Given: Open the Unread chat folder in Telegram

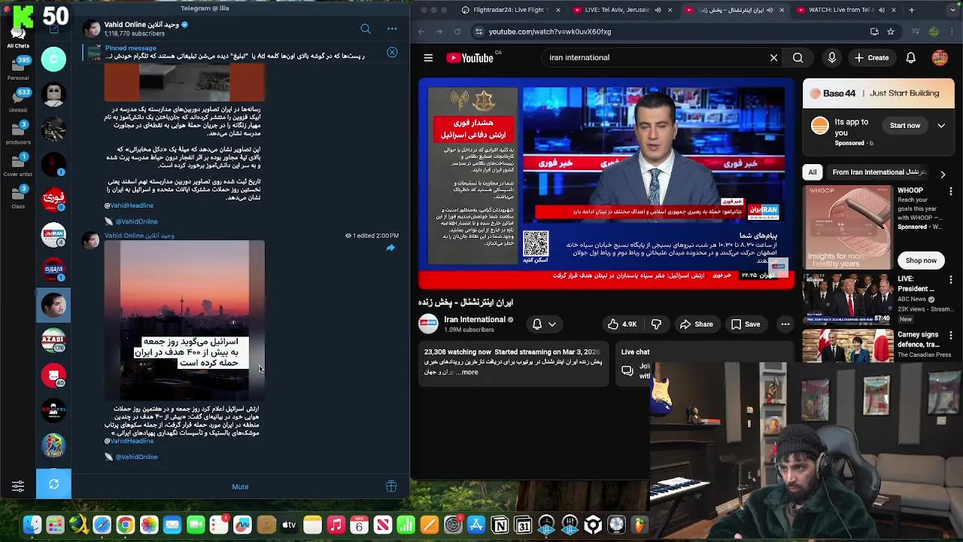Looking at the screenshot, I should [x=18, y=100].
